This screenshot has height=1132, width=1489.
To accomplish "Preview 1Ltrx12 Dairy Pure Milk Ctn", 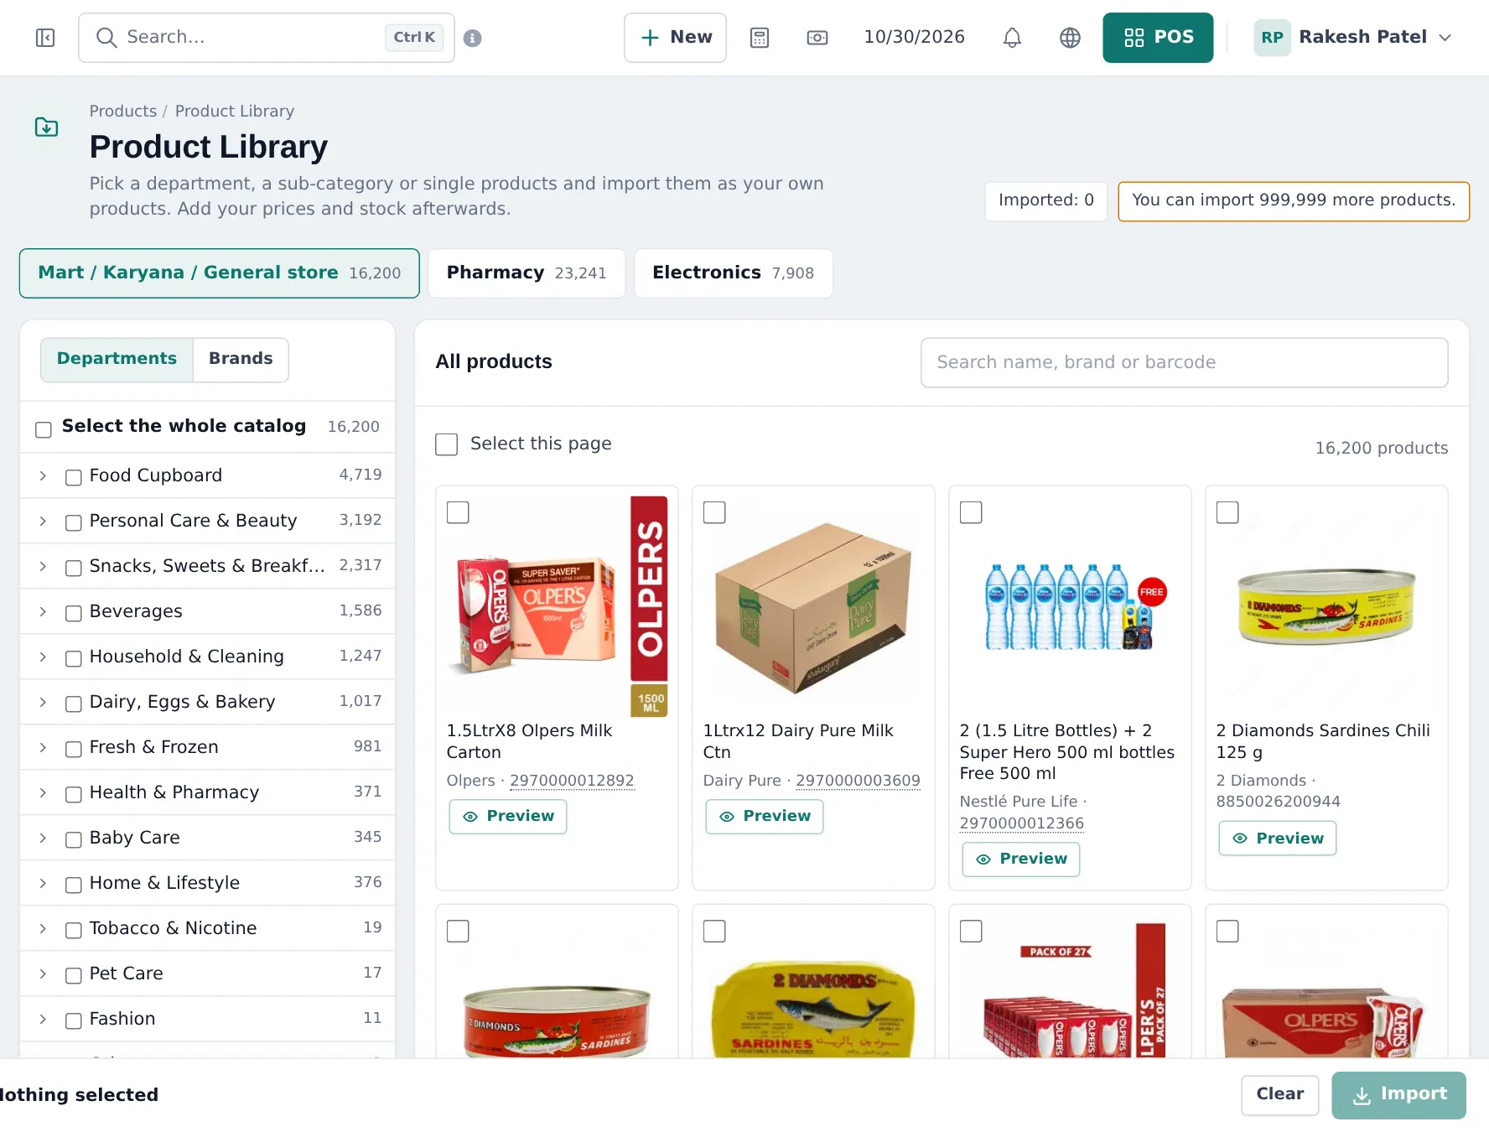I will (765, 817).
